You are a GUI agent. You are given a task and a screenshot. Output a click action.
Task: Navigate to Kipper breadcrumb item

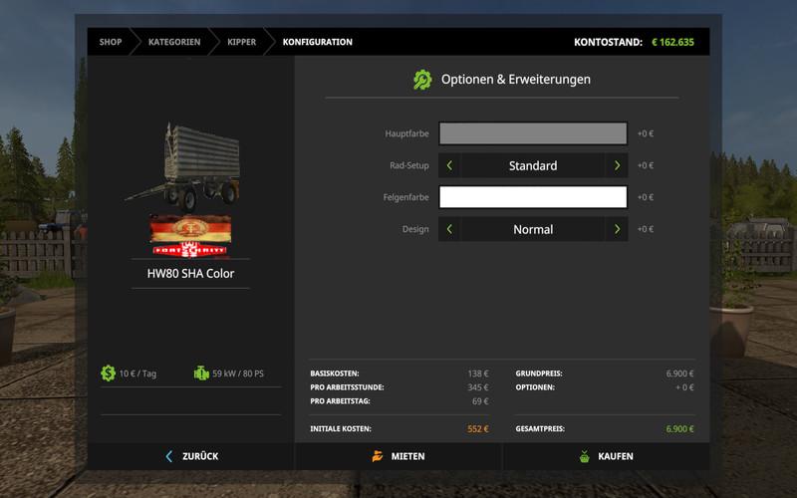(x=241, y=42)
